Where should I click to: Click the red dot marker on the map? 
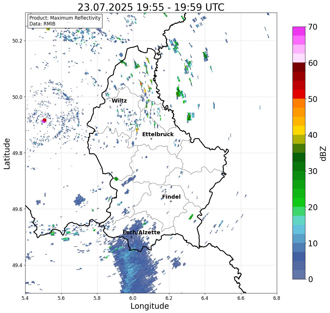(45, 120)
